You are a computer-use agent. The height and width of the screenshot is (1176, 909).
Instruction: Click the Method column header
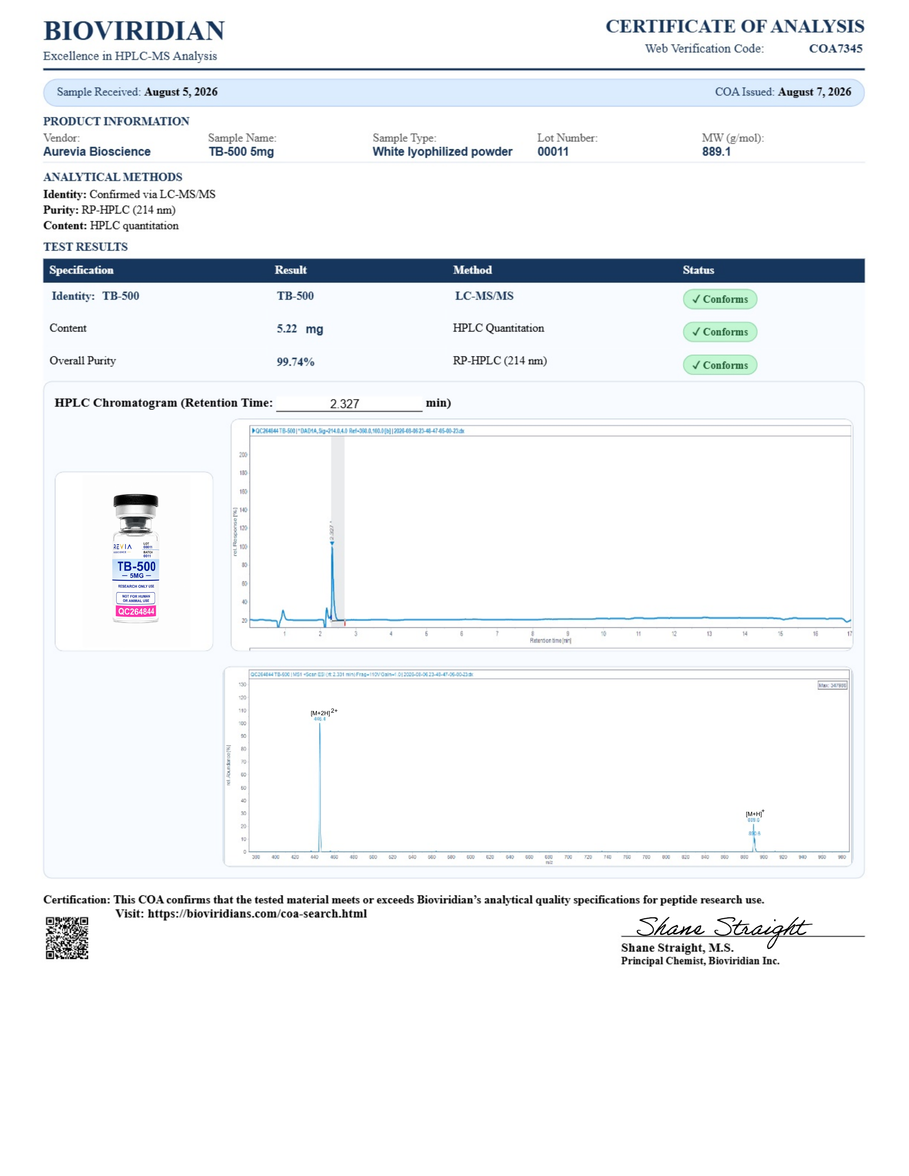point(472,270)
